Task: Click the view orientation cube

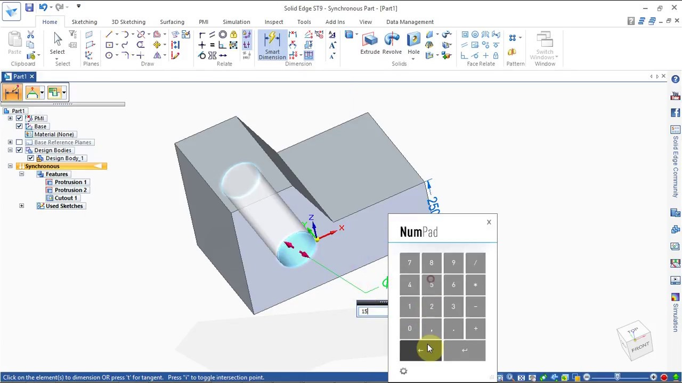Action: click(x=635, y=340)
